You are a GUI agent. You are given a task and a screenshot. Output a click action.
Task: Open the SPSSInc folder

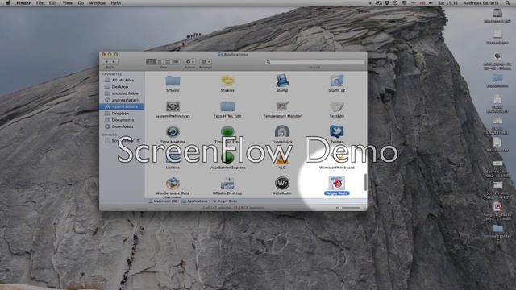173,81
